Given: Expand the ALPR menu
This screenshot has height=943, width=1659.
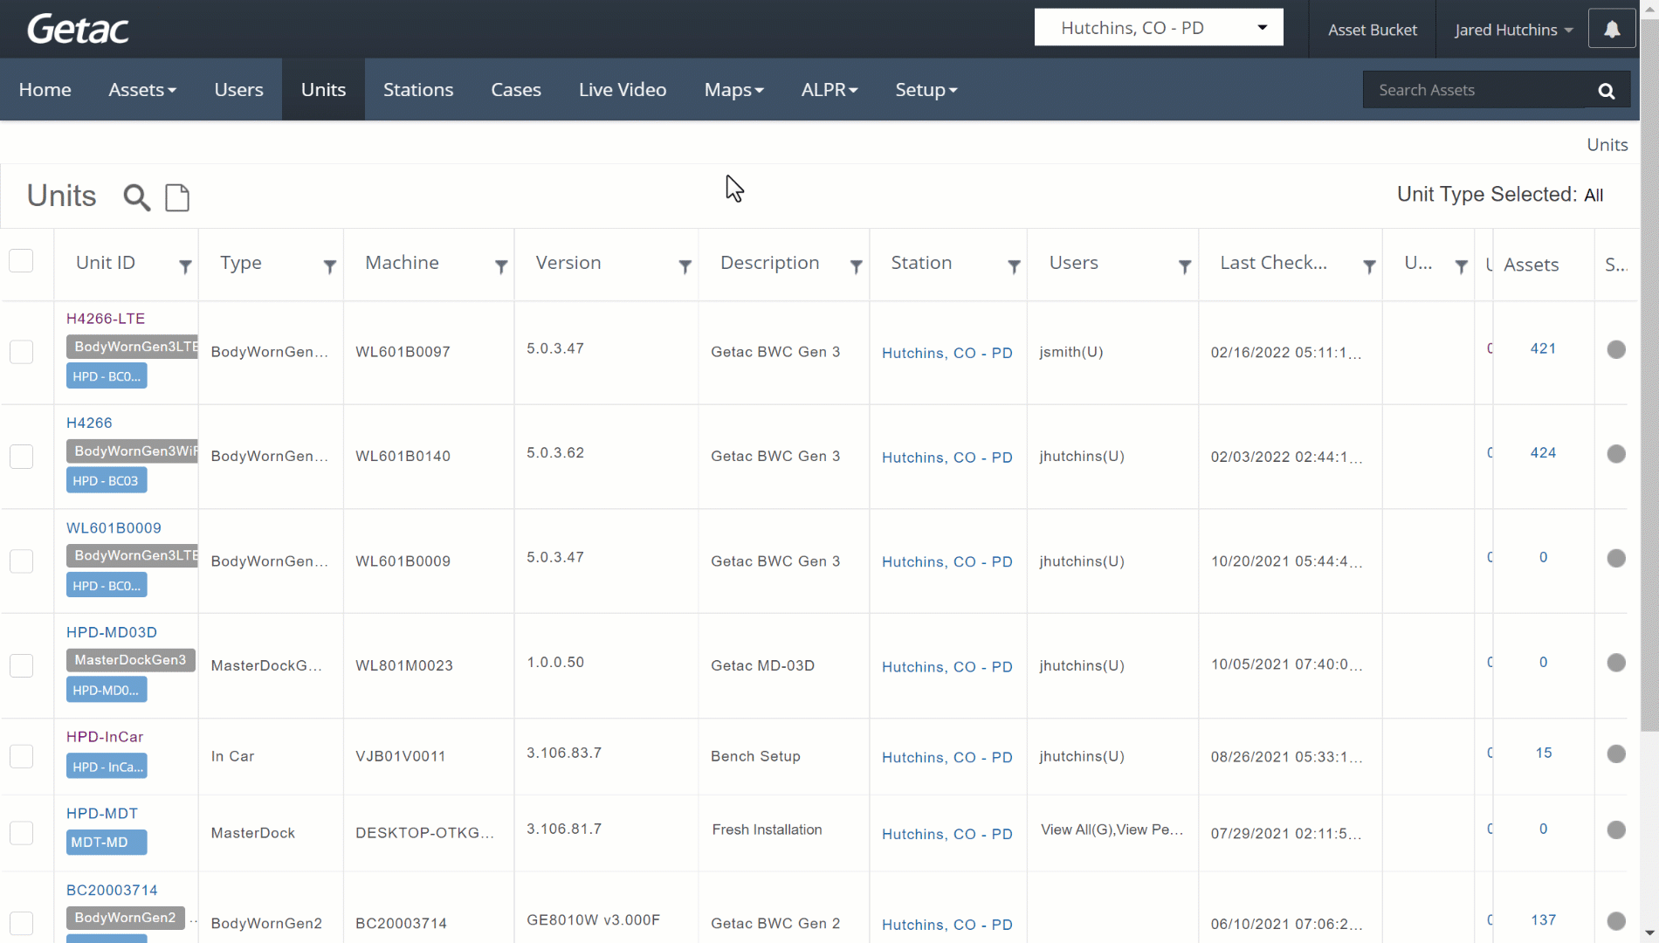Looking at the screenshot, I should point(829,90).
